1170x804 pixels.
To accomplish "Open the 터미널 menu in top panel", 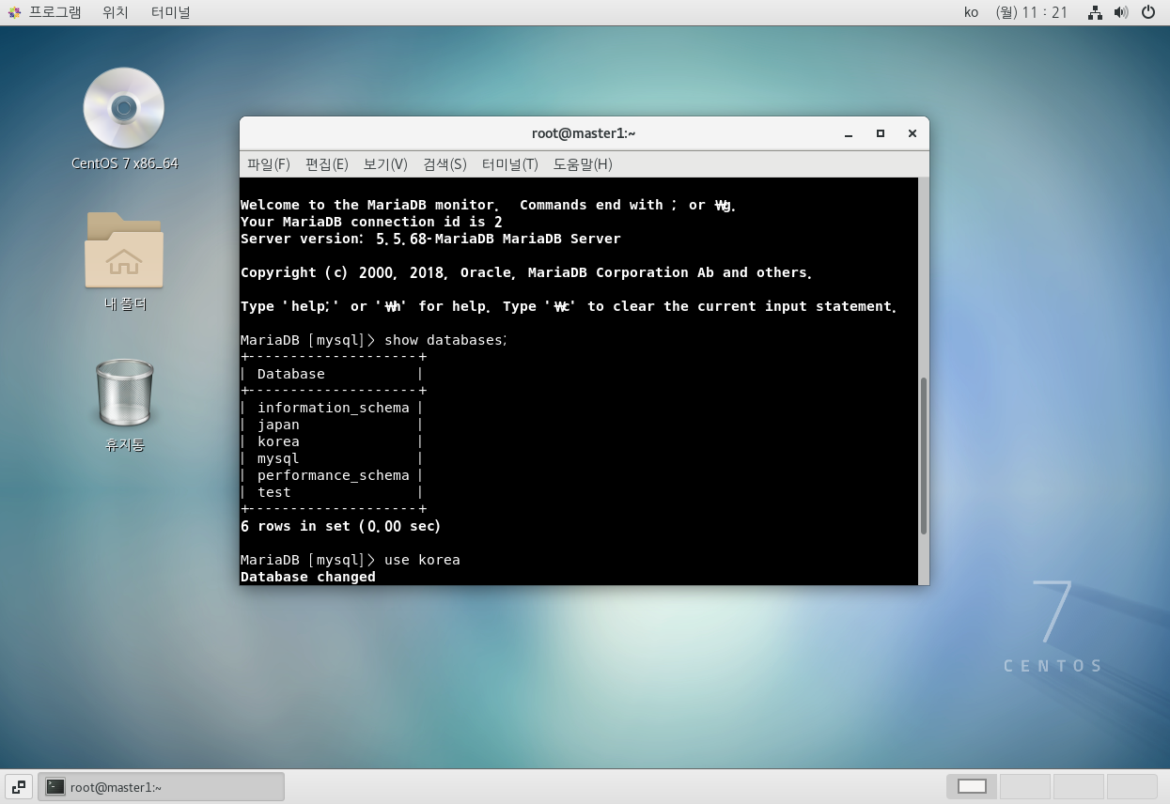I will click(x=170, y=12).
